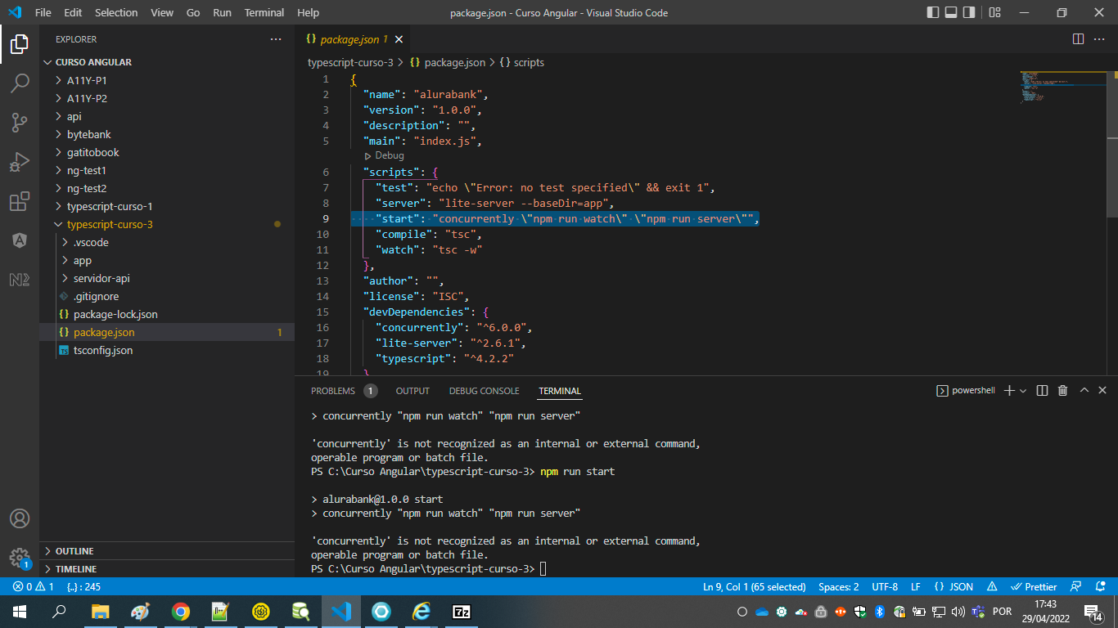Open the Manage gear in activity bar
The width and height of the screenshot is (1118, 628).
tap(20, 558)
